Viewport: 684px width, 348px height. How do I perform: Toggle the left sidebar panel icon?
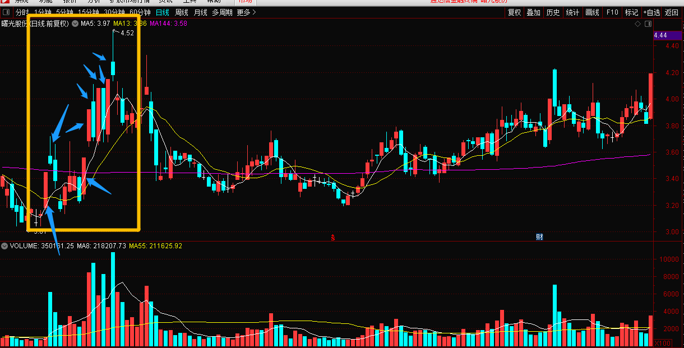click(6, 12)
